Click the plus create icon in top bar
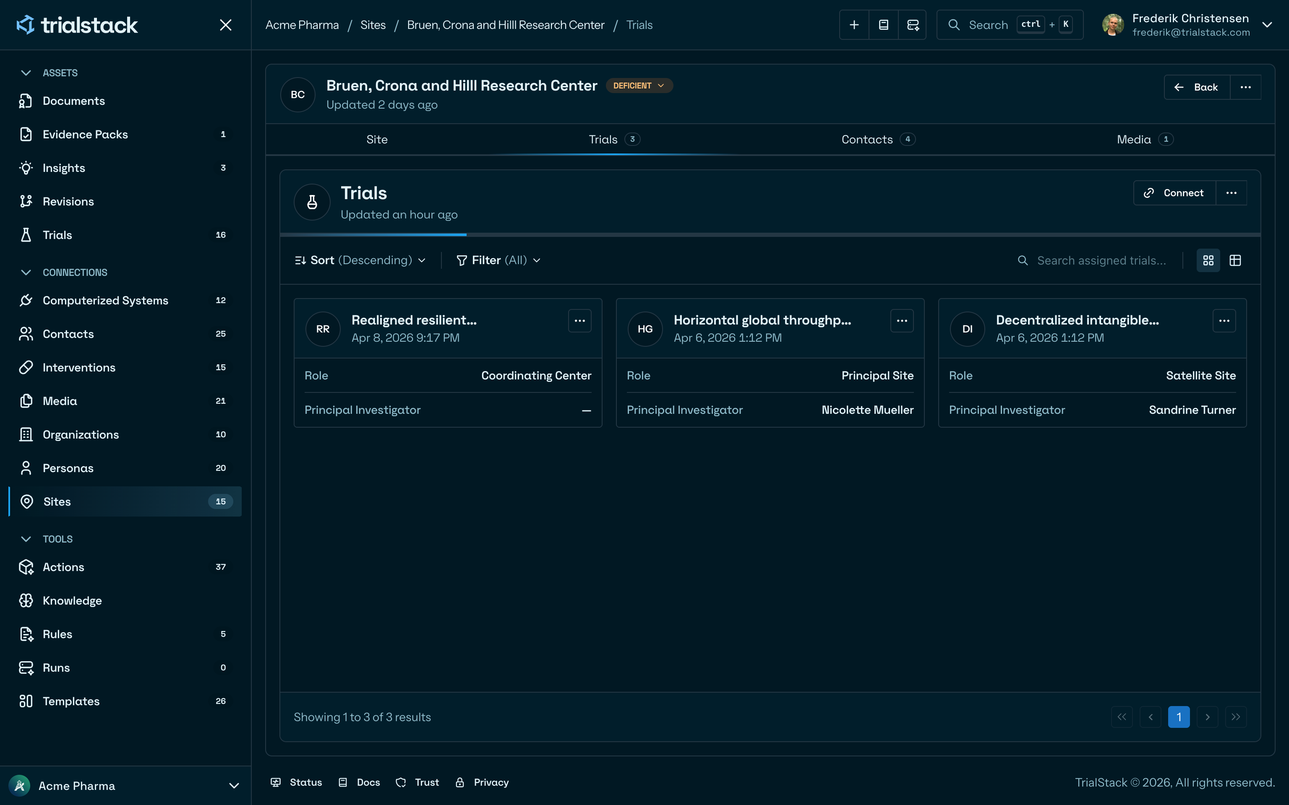Image resolution: width=1289 pixels, height=805 pixels. (x=854, y=25)
